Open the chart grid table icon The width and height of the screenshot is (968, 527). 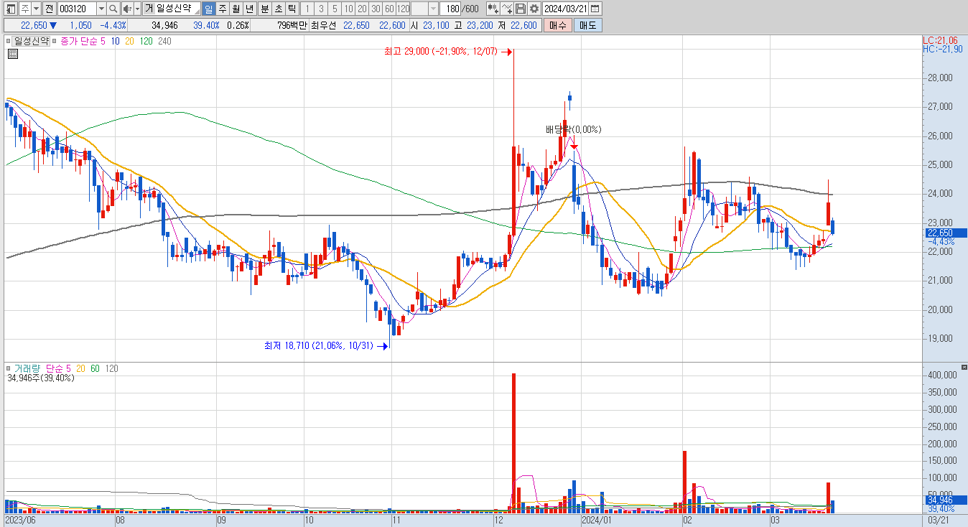pyautogui.click(x=13, y=54)
